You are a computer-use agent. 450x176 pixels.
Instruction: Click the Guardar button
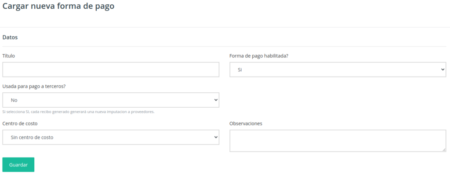(x=18, y=165)
